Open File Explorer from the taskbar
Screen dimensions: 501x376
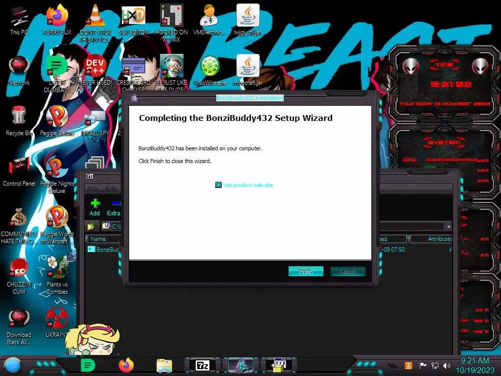tap(164, 366)
